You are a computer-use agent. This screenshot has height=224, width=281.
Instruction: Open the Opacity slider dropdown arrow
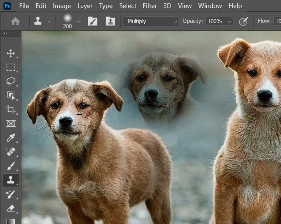(229, 22)
